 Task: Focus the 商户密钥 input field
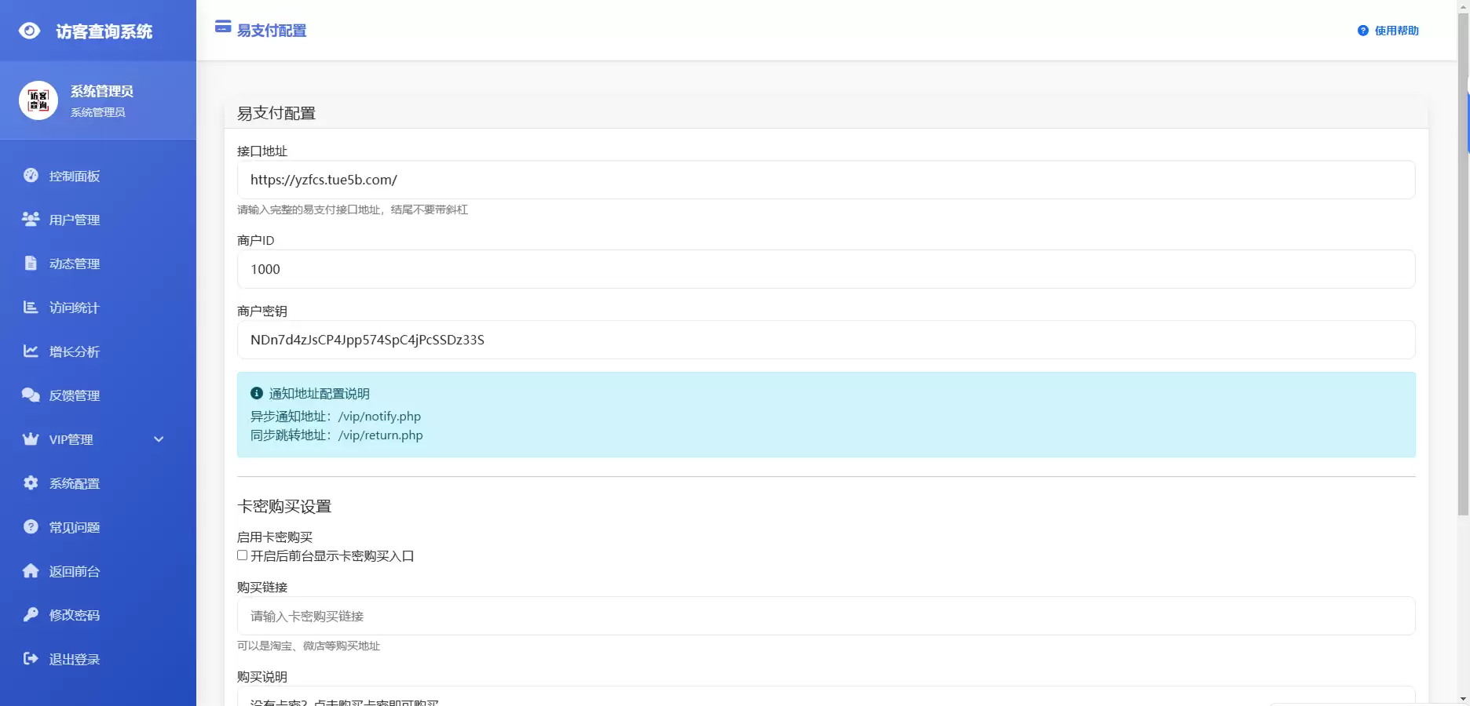tap(826, 340)
